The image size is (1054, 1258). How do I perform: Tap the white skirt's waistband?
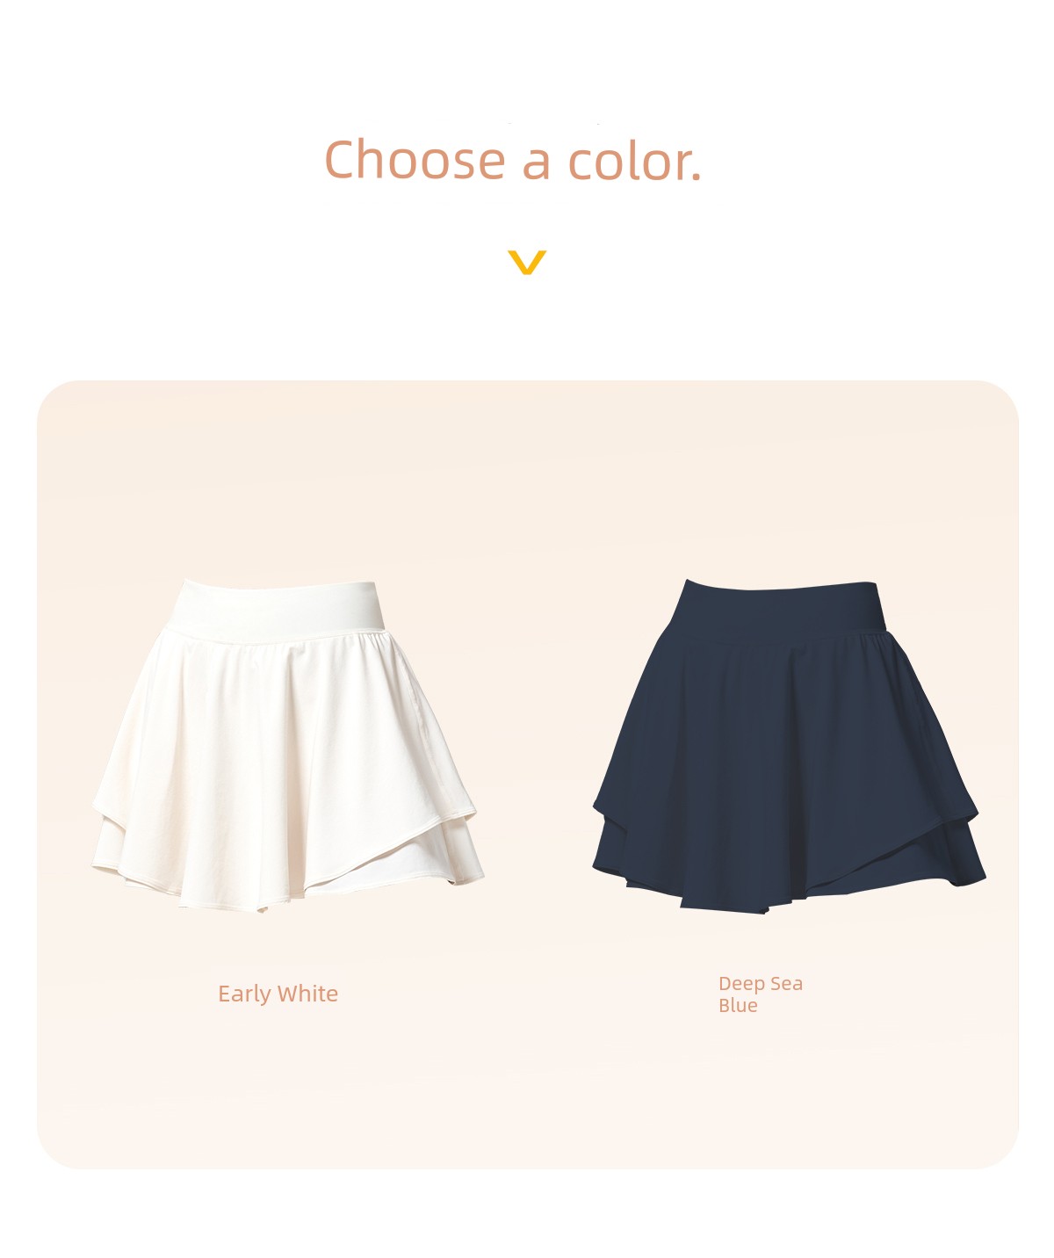(277, 608)
